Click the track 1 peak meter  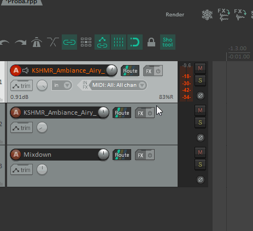click(186, 82)
